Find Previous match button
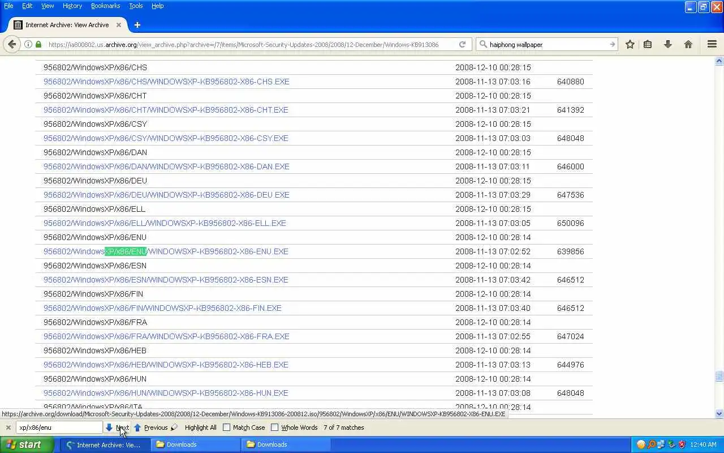 click(x=150, y=428)
